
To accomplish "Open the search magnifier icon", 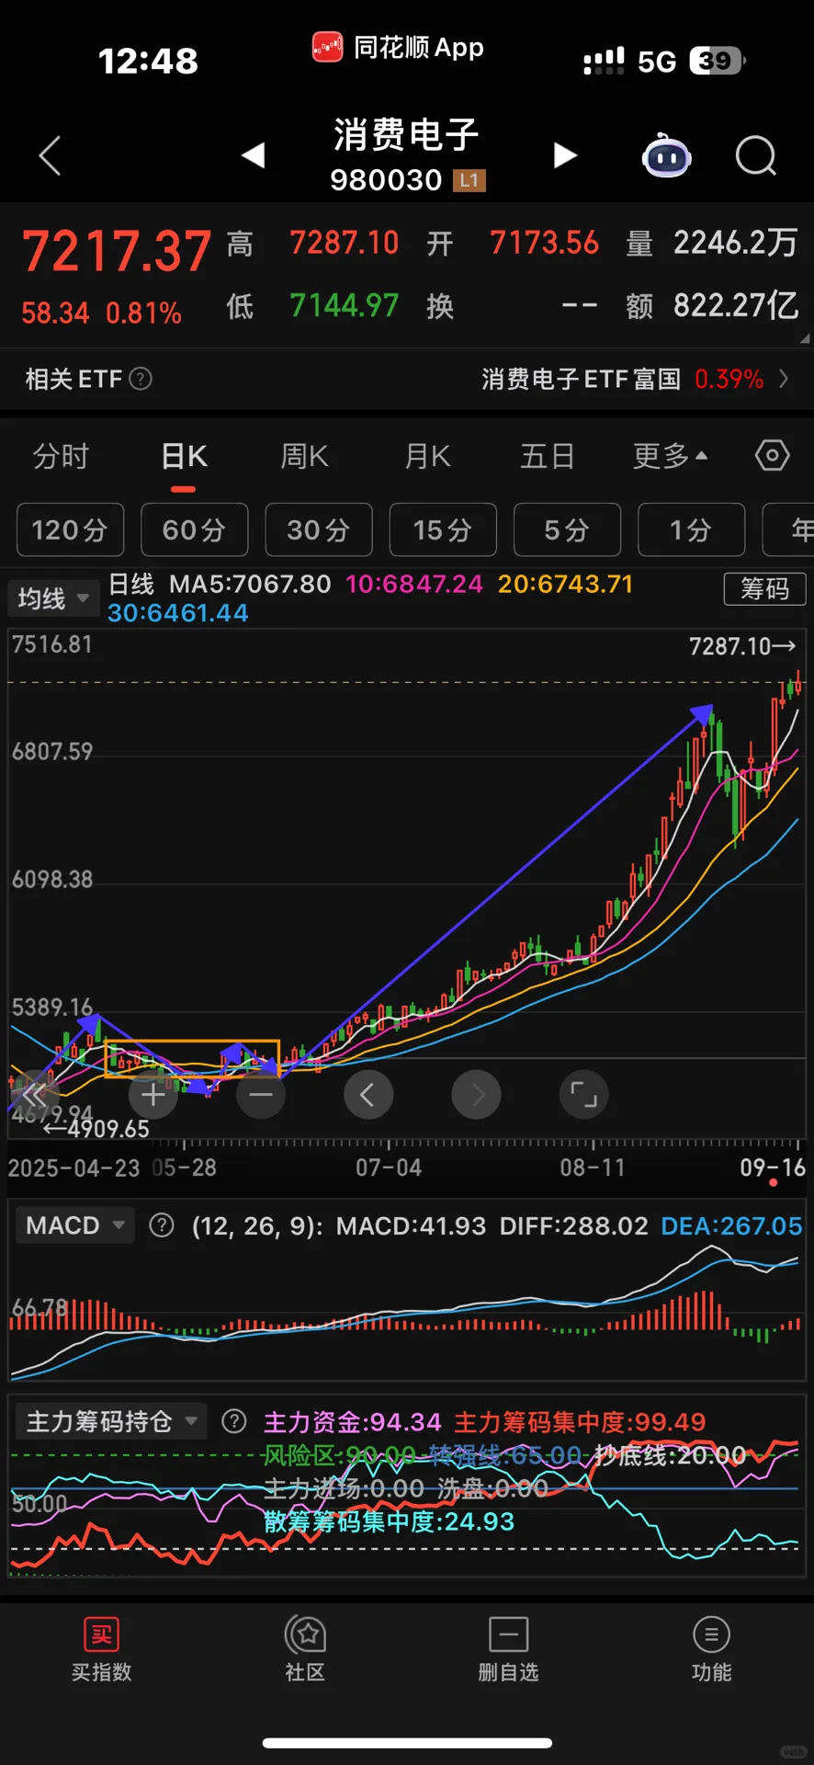I will [756, 156].
